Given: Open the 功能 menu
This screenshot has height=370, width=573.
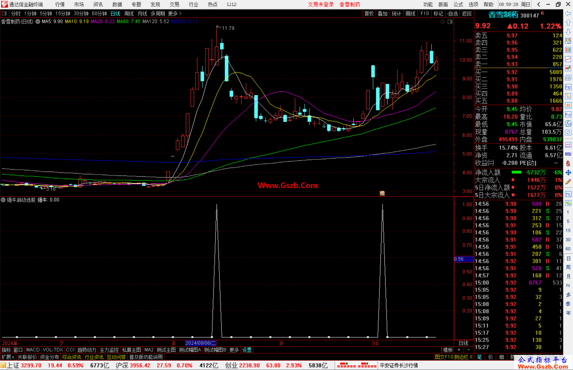Looking at the screenshot, I should point(428,5).
